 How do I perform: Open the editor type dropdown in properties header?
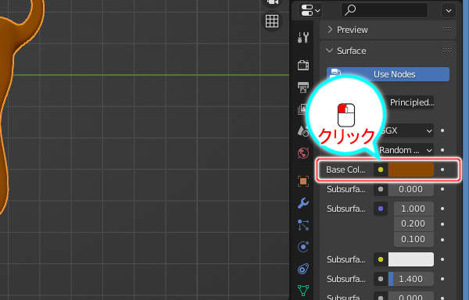(310, 10)
